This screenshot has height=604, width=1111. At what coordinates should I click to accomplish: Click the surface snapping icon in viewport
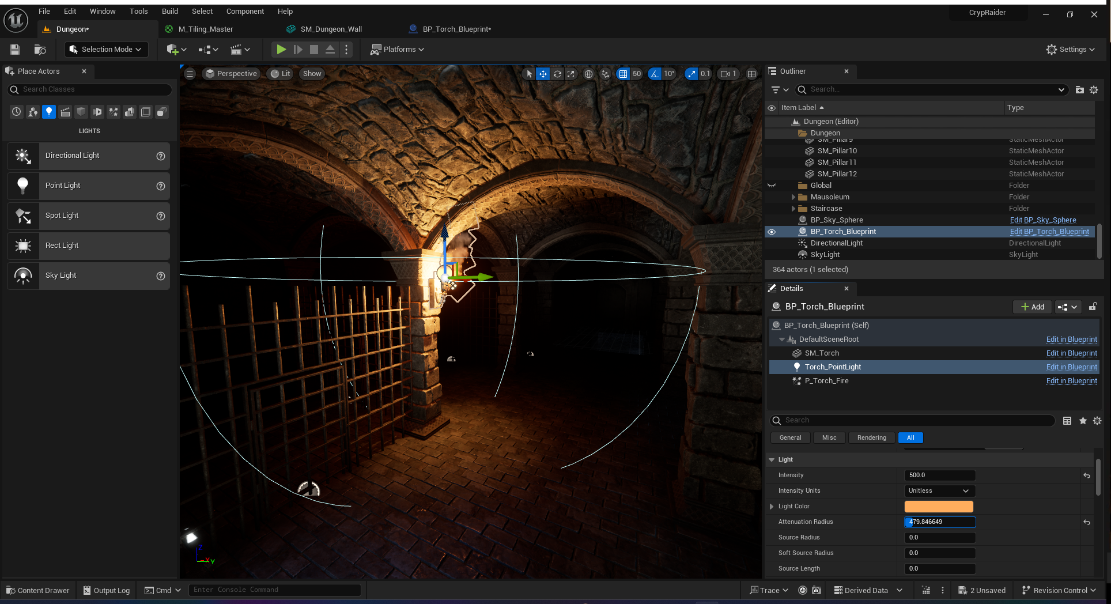click(605, 74)
